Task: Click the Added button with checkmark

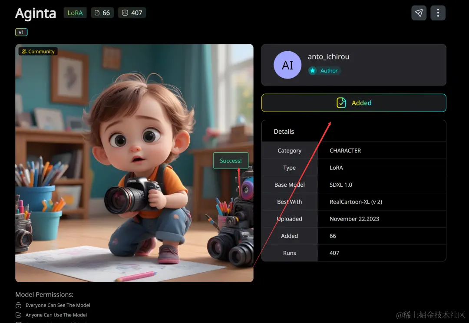Action: [354, 103]
